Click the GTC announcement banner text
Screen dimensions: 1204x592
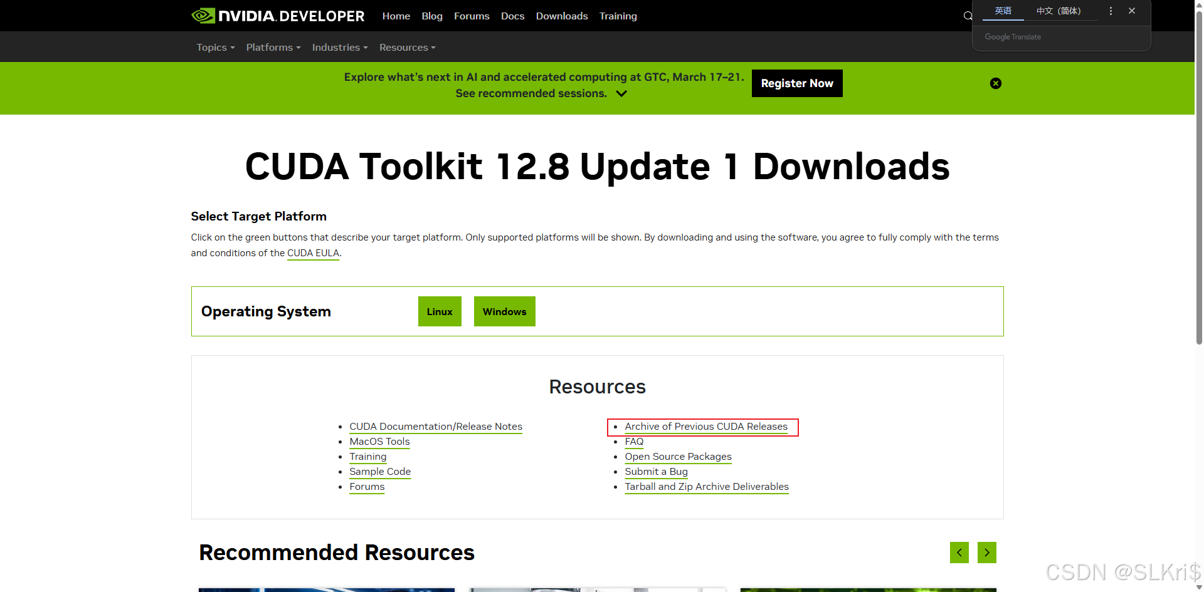coord(544,85)
